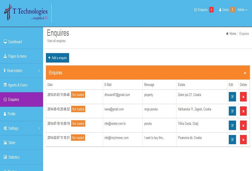Edit the info@iwinter.com.hr enquiry
The image size is (252, 171).
232,125
